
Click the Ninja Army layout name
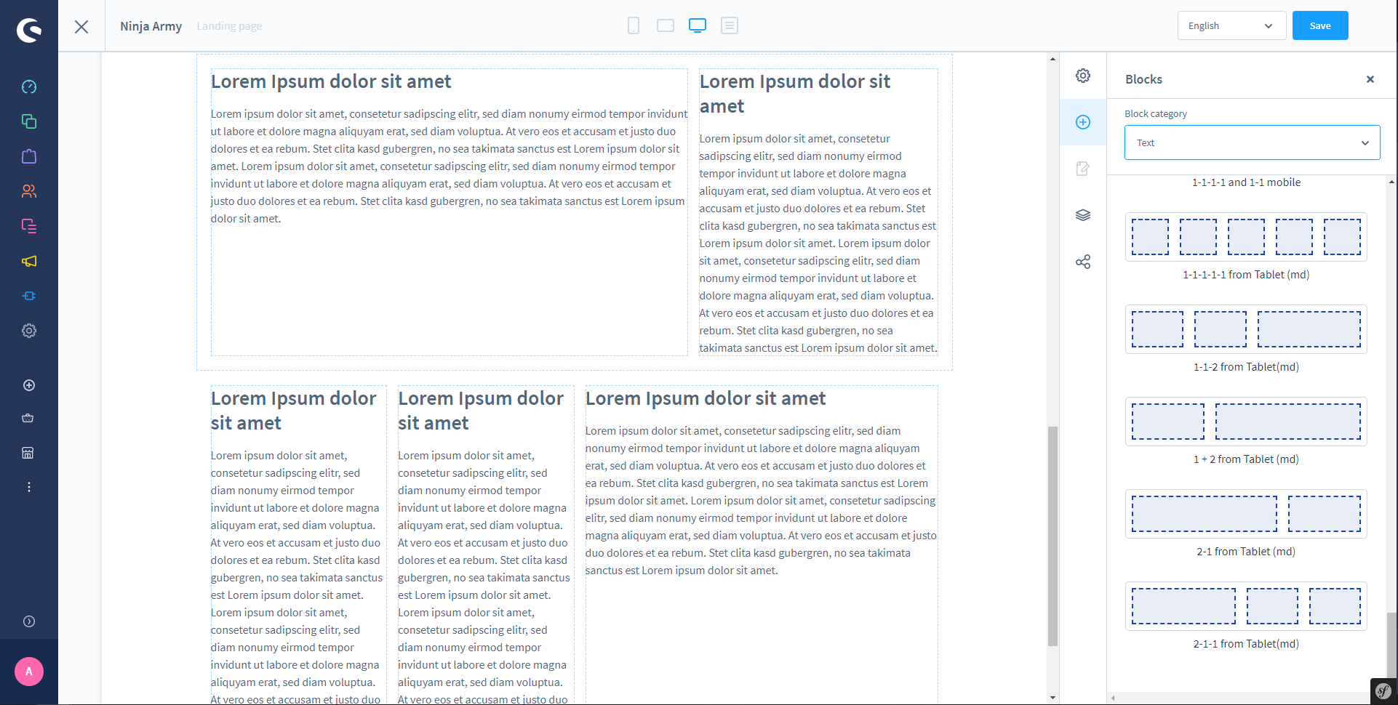click(x=151, y=26)
